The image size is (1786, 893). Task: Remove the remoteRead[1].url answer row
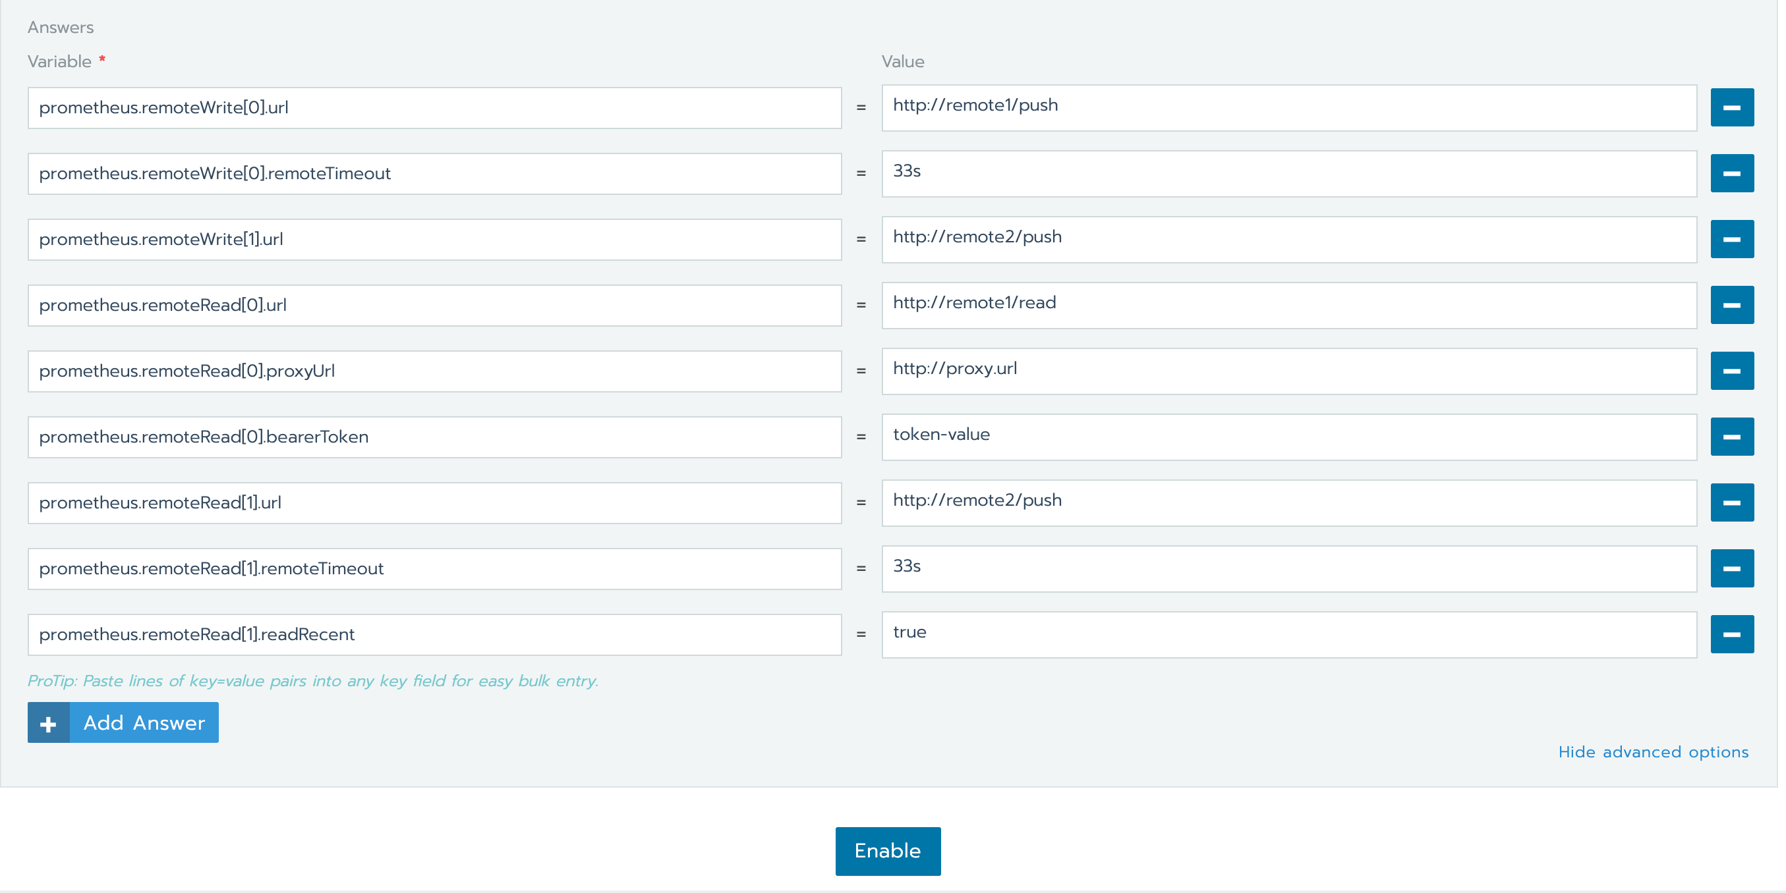click(x=1731, y=502)
